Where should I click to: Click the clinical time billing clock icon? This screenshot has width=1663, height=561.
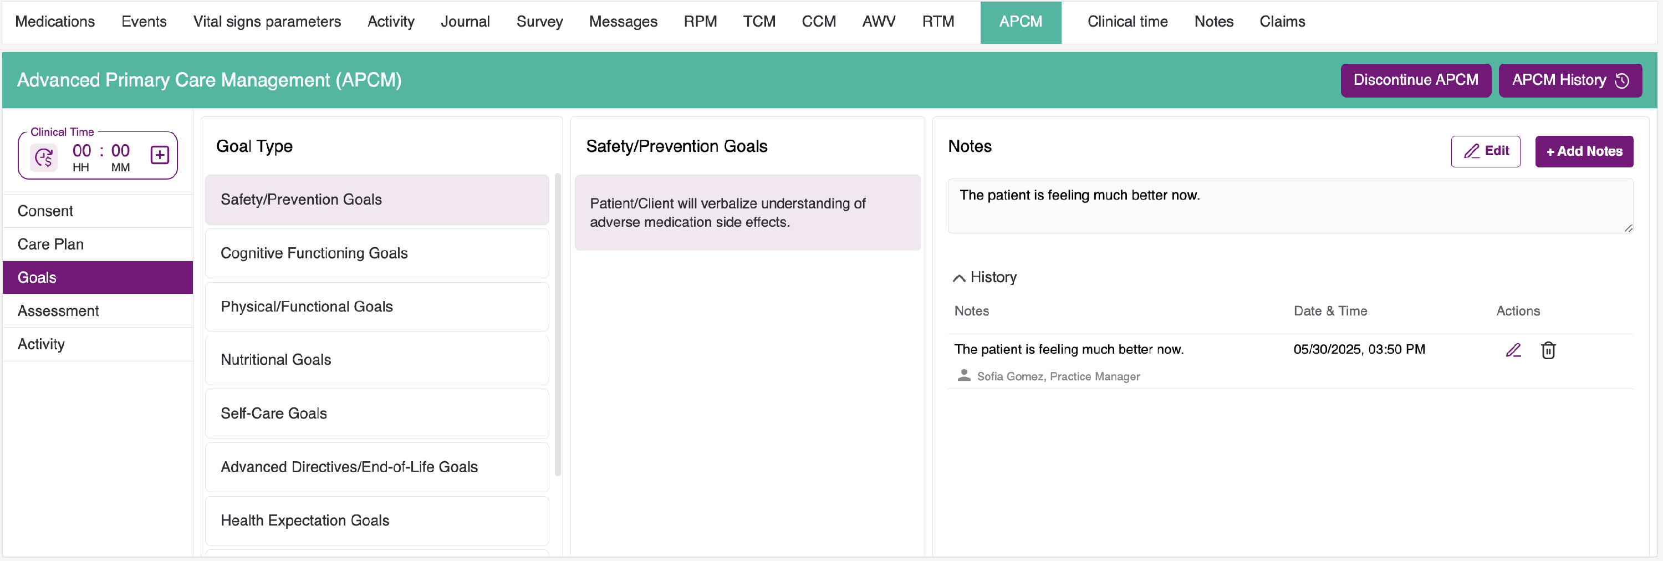coord(44,157)
